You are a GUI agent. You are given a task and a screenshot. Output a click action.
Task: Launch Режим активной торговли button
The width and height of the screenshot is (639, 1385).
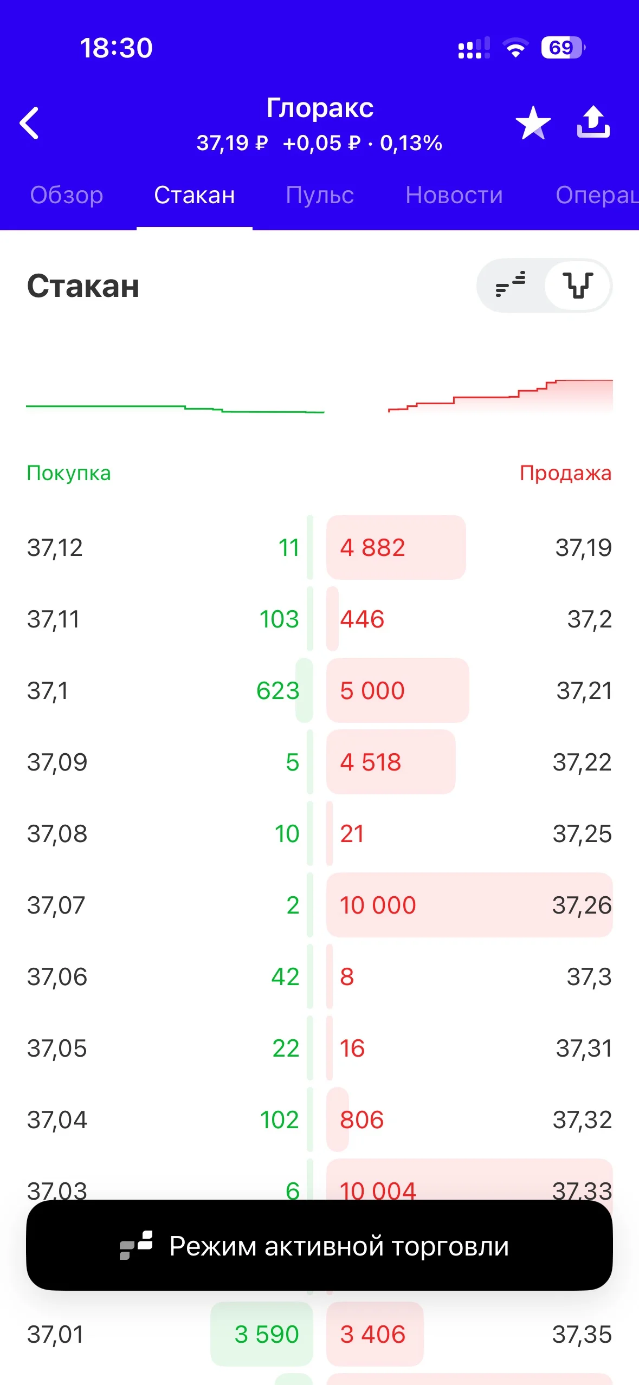tap(319, 1246)
